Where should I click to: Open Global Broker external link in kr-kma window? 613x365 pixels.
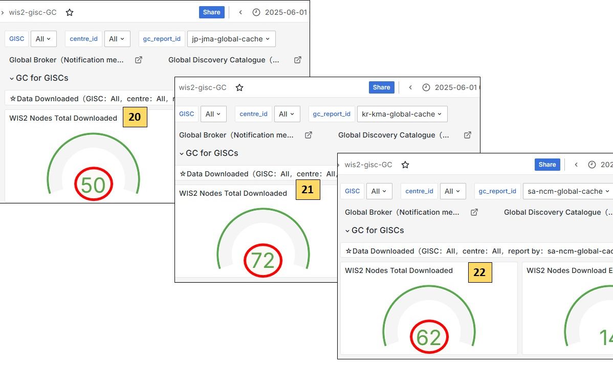click(309, 135)
